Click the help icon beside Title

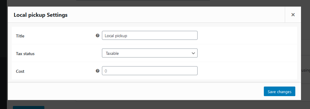coord(97,36)
